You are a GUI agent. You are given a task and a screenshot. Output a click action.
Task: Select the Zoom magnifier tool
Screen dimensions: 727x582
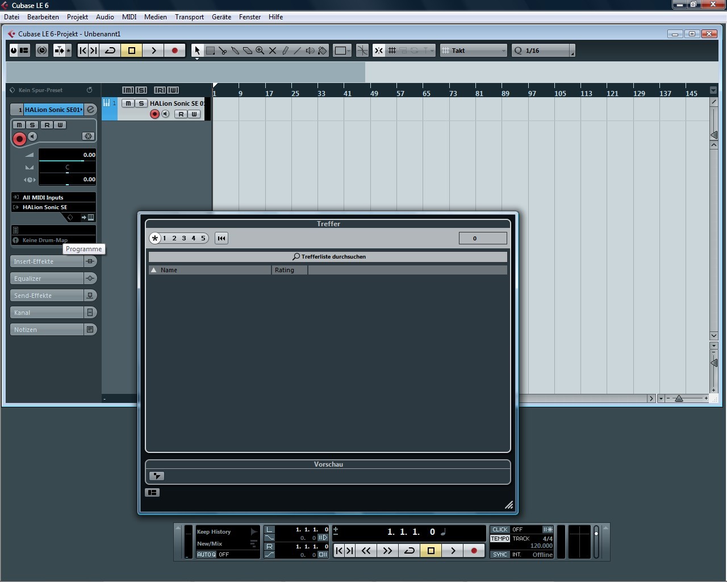[x=260, y=51]
